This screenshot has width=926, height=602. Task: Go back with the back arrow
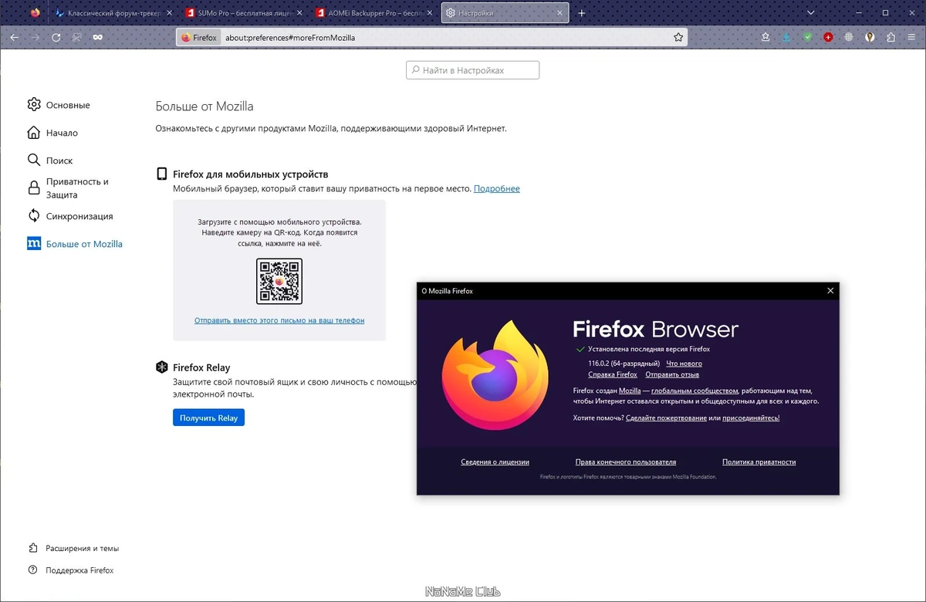15,37
